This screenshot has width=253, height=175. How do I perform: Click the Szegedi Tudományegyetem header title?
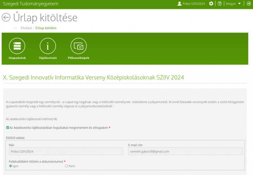click(x=30, y=3)
